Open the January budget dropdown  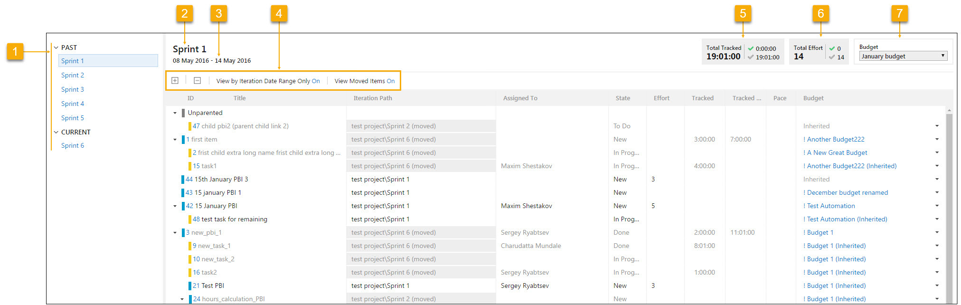click(x=903, y=56)
